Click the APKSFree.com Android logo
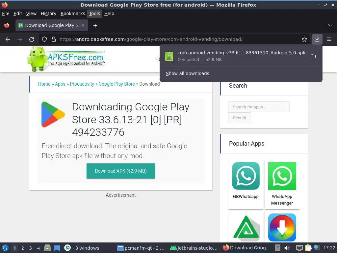The width and height of the screenshot is (337, 253). [66, 59]
